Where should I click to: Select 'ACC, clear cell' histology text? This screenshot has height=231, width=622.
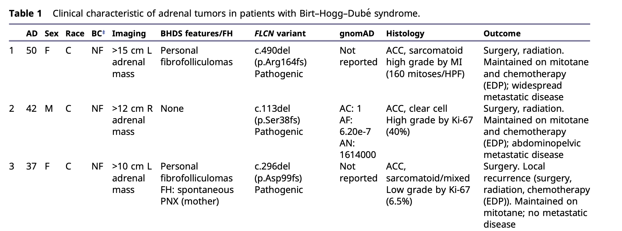[417, 109]
